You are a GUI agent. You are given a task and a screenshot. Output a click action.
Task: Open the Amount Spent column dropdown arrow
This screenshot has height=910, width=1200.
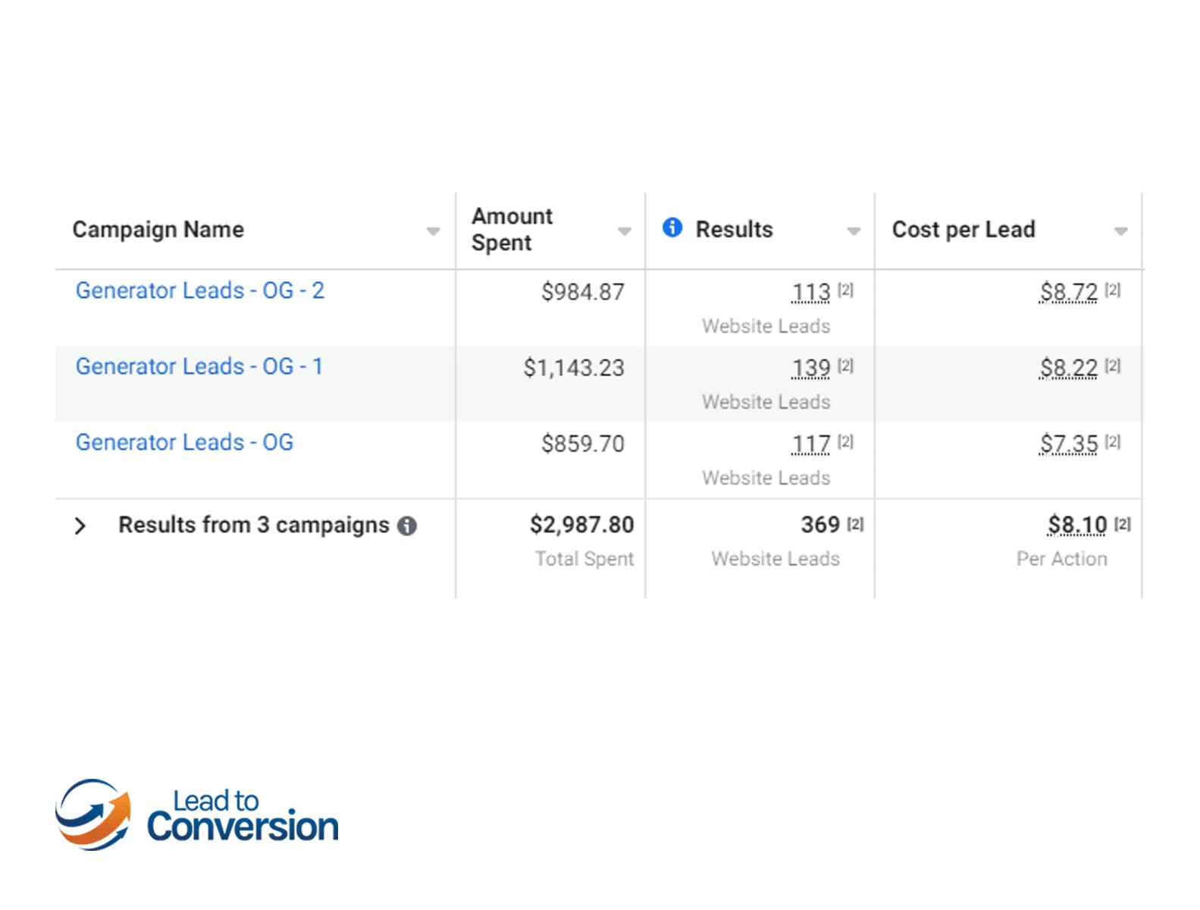[x=624, y=231]
